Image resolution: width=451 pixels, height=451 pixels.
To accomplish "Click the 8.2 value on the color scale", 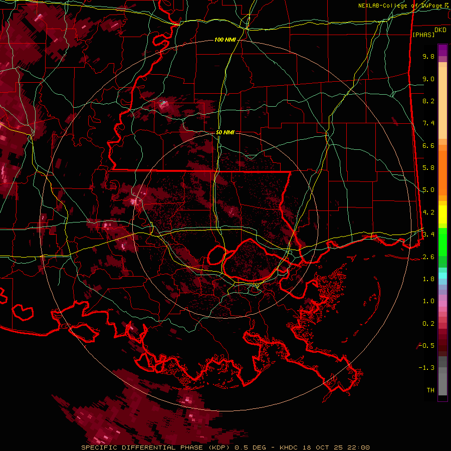I will 428,101.
